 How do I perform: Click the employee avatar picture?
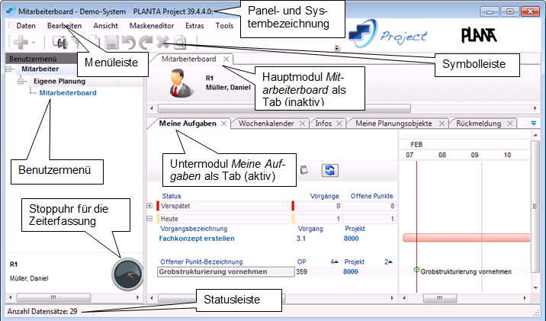[181, 83]
